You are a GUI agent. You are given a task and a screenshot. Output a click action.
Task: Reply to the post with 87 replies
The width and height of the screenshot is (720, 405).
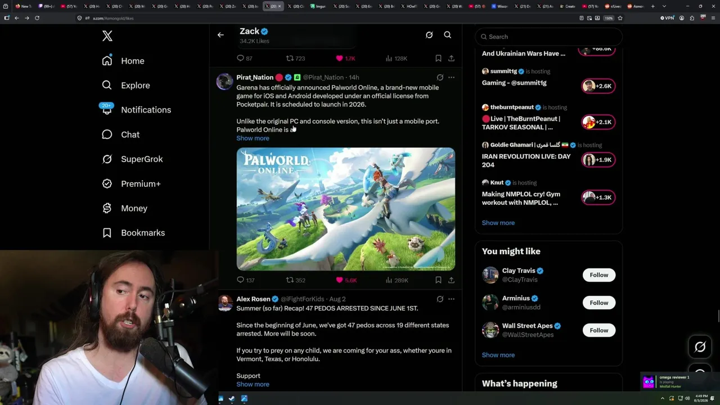pos(240,58)
